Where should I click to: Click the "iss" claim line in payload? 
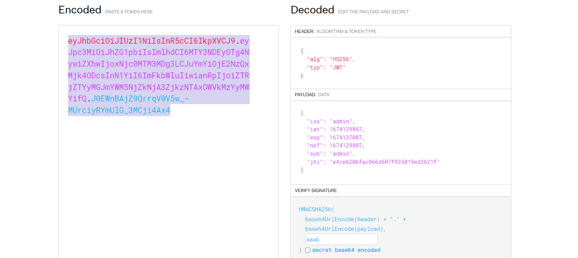tap(330, 121)
